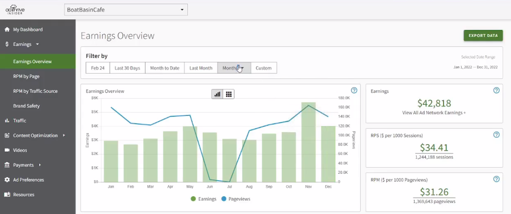
Task: Open help icon on RPS card
Action: (496, 135)
